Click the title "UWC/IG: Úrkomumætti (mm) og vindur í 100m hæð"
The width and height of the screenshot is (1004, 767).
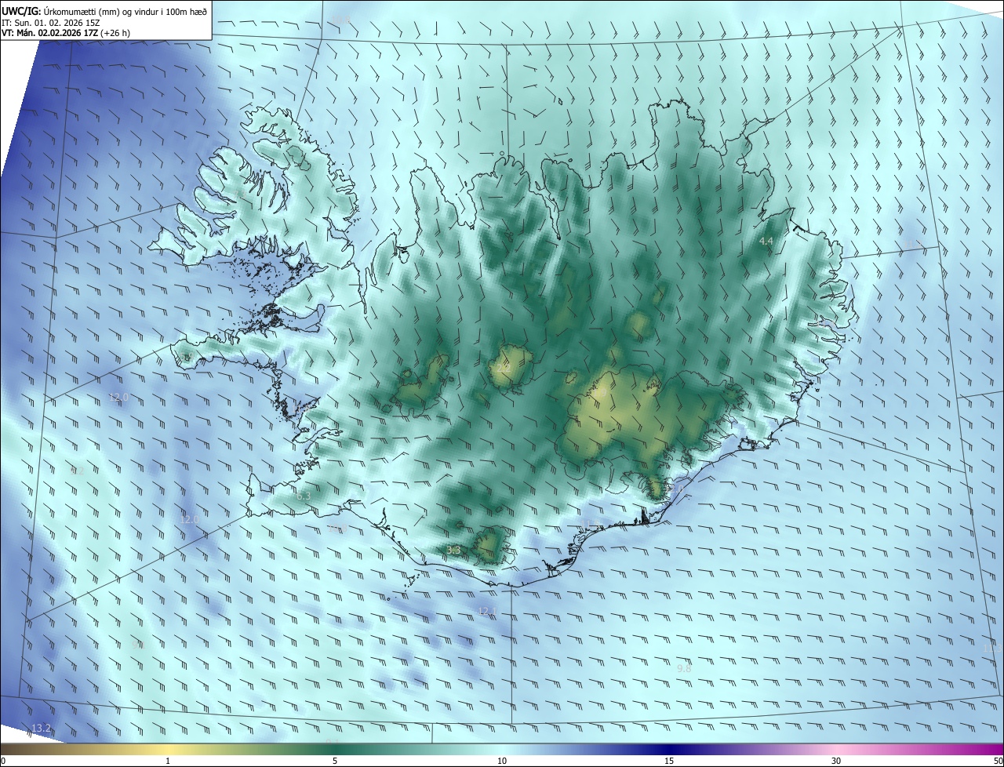point(104,11)
